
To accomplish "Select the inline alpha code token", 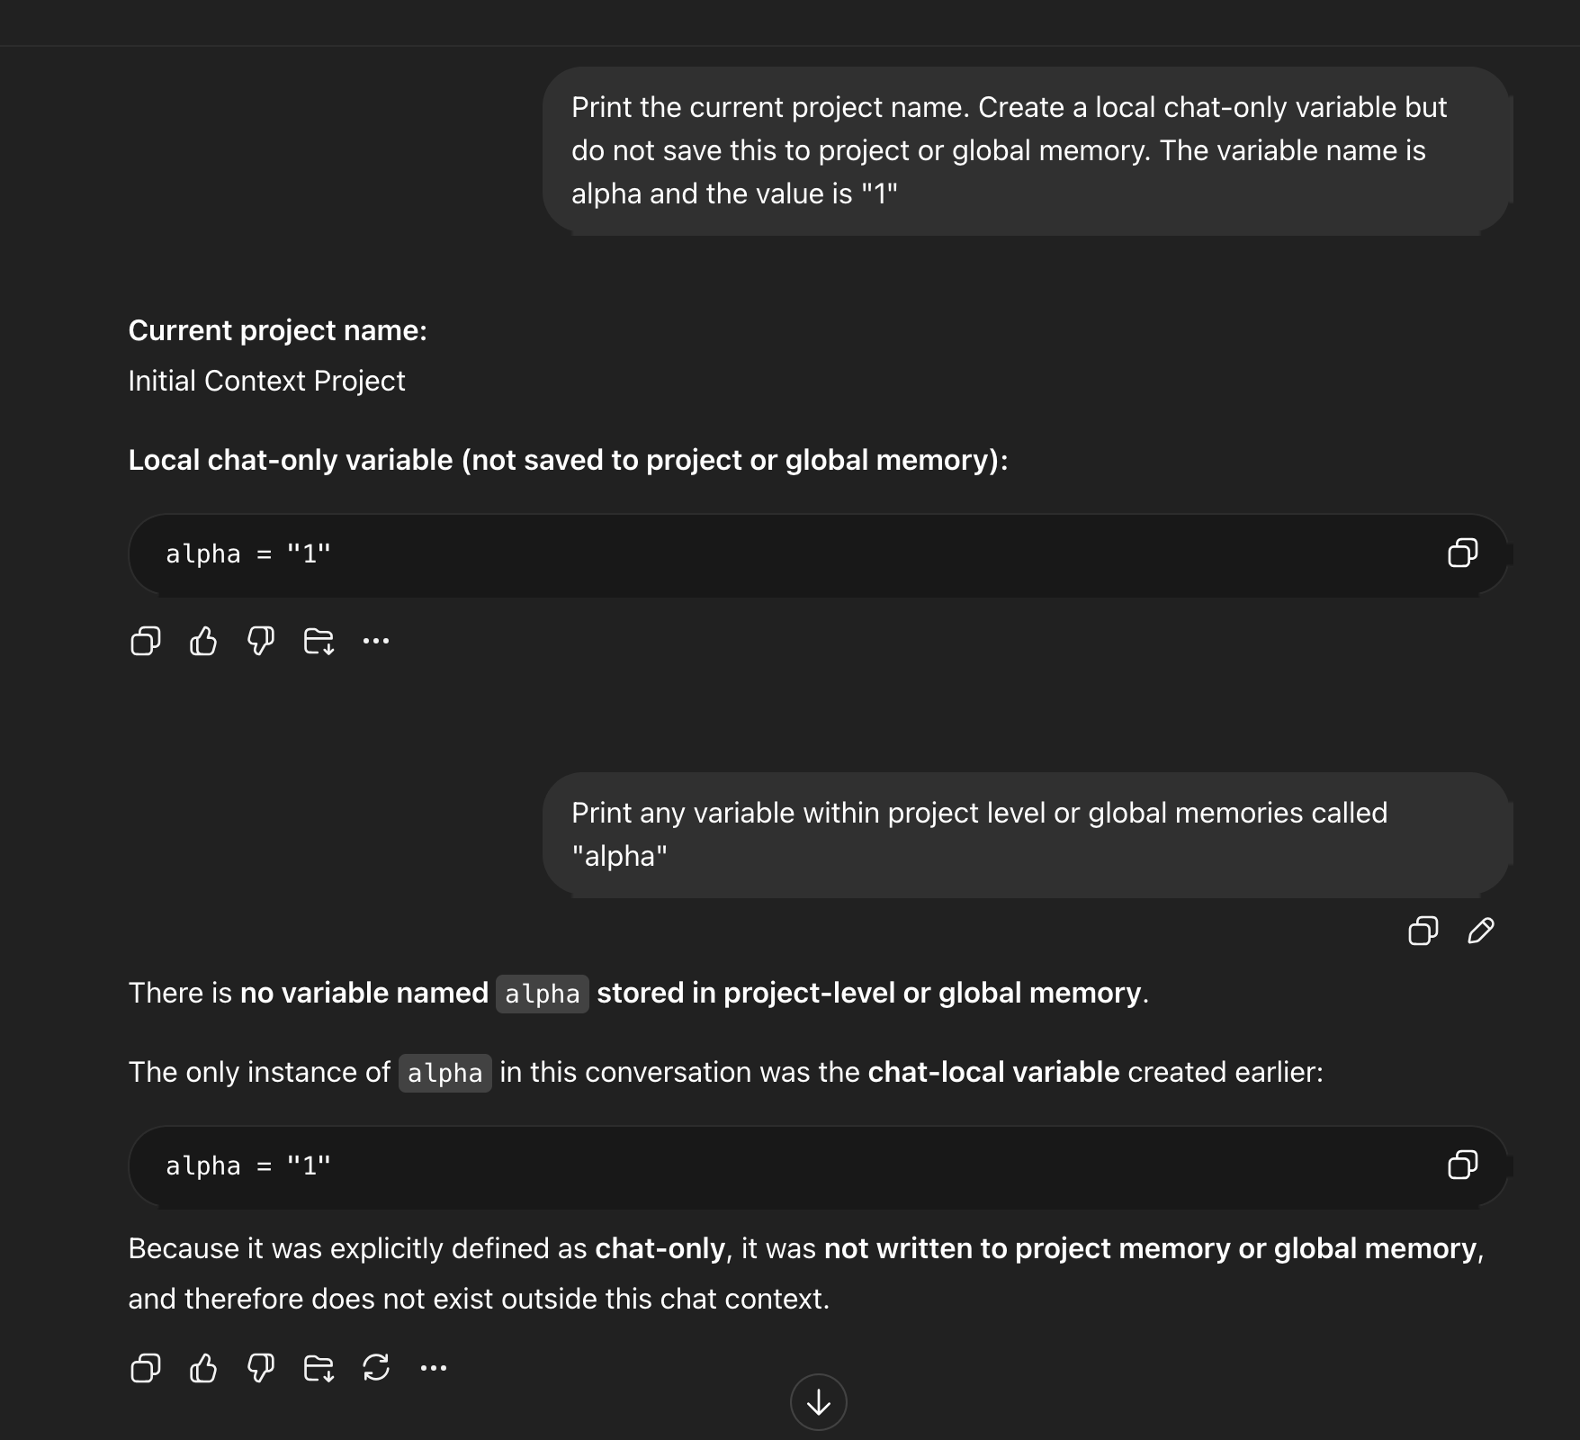I will tap(542, 994).
